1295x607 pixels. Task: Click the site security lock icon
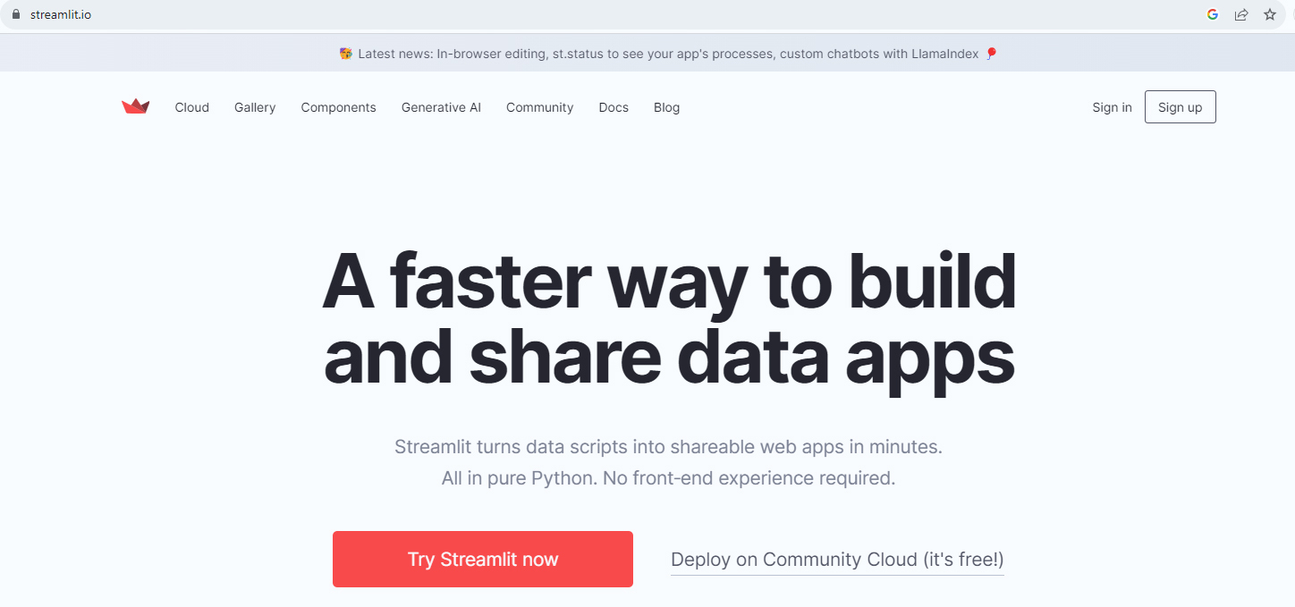(15, 14)
